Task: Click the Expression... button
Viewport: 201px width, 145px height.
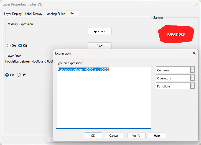Action: [x=100, y=31]
